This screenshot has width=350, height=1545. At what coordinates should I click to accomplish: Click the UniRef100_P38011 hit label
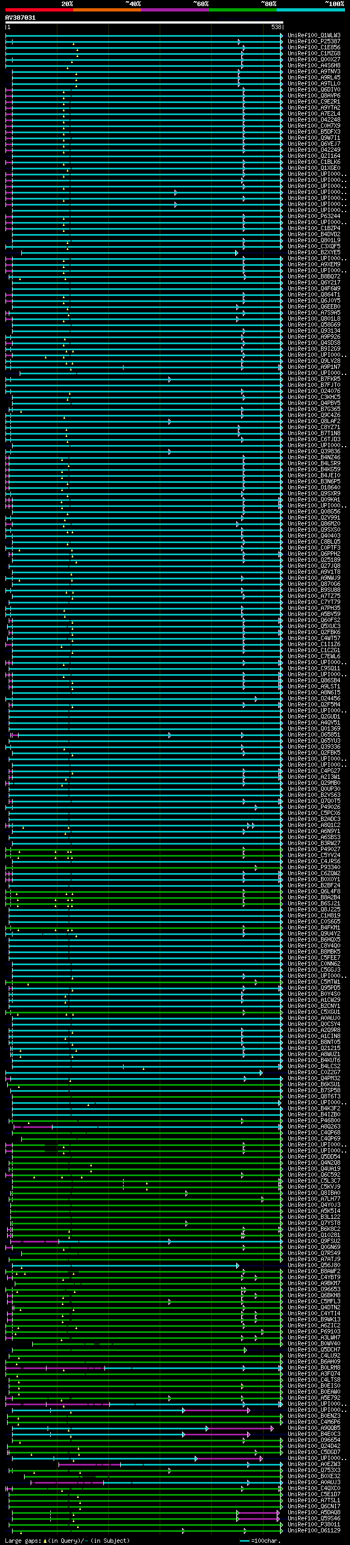[x=313, y=1524]
